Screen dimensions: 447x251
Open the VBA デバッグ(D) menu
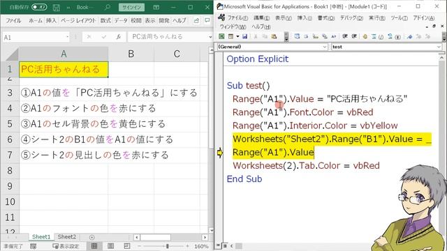pyautogui.click(x=351, y=18)
